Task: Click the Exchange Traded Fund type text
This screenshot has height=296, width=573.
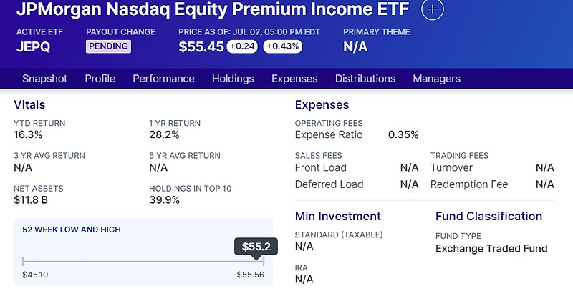Action: (x=491, y=249)
